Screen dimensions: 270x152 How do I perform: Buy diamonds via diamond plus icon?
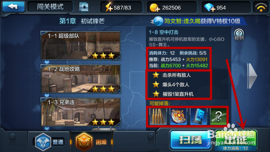[x=210, y=8]
